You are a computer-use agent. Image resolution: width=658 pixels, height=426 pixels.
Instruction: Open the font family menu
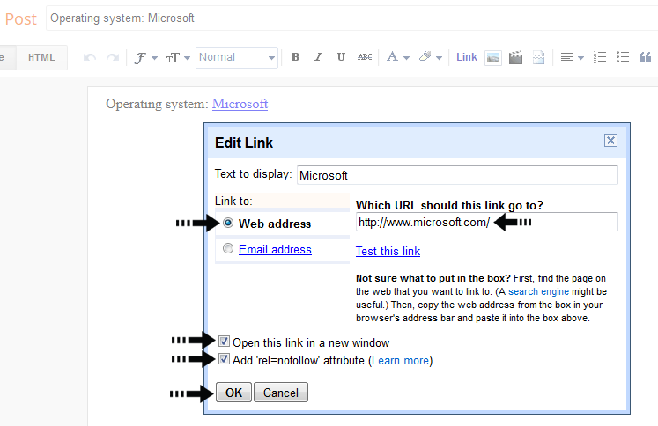click(145, 57)
